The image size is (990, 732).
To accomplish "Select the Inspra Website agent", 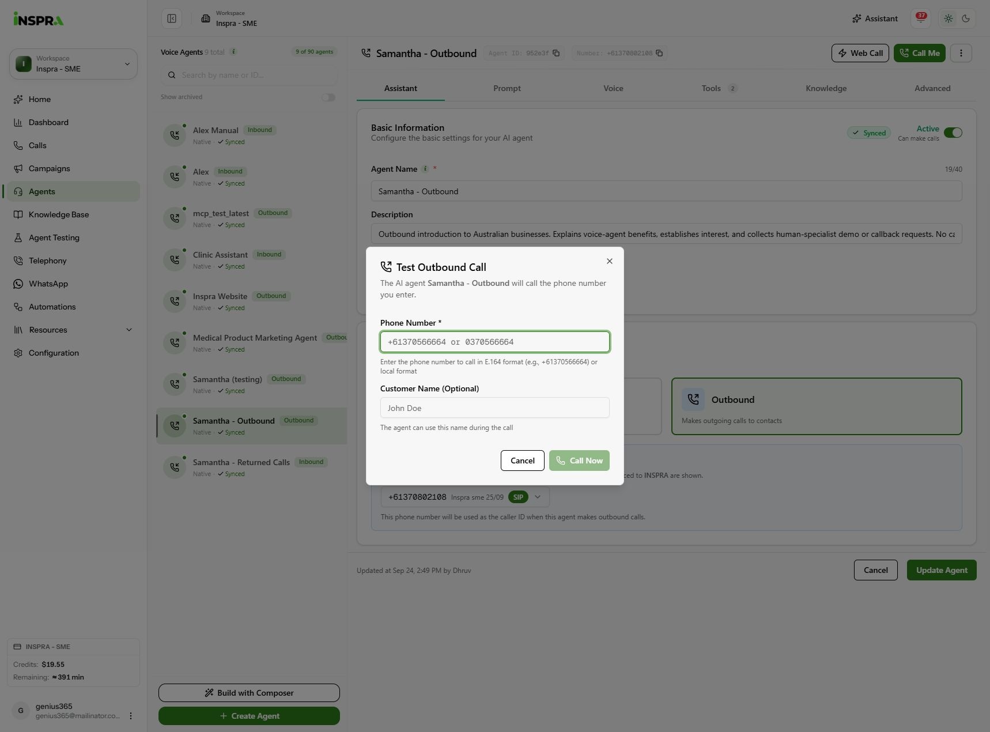I will (x=252, y=301).
